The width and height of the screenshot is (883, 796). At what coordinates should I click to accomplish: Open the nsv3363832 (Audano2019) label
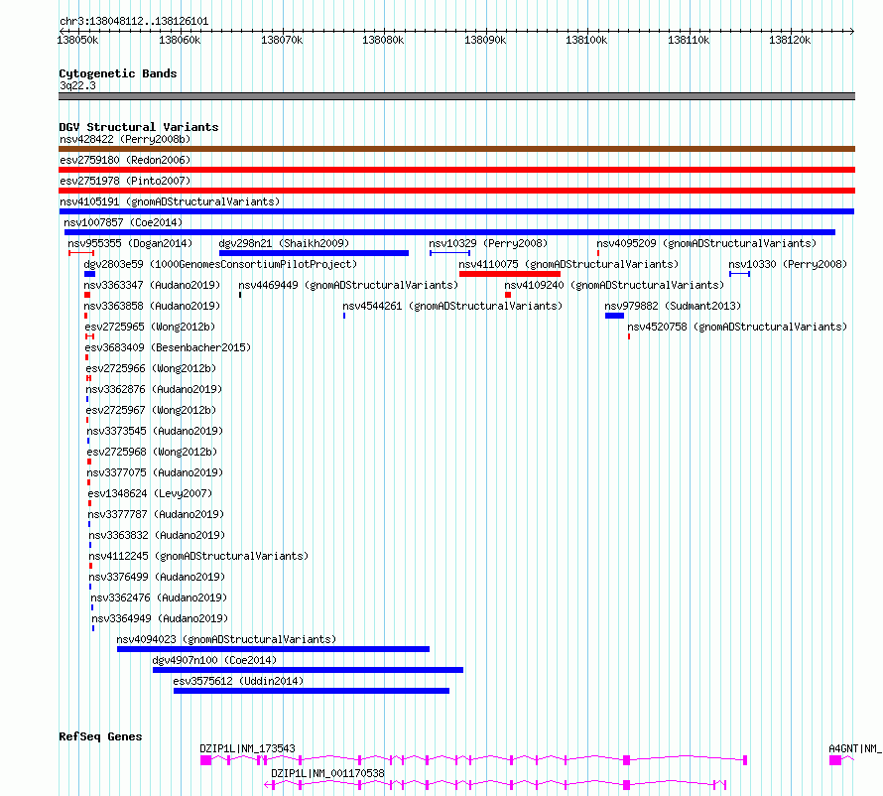(157, 535)
